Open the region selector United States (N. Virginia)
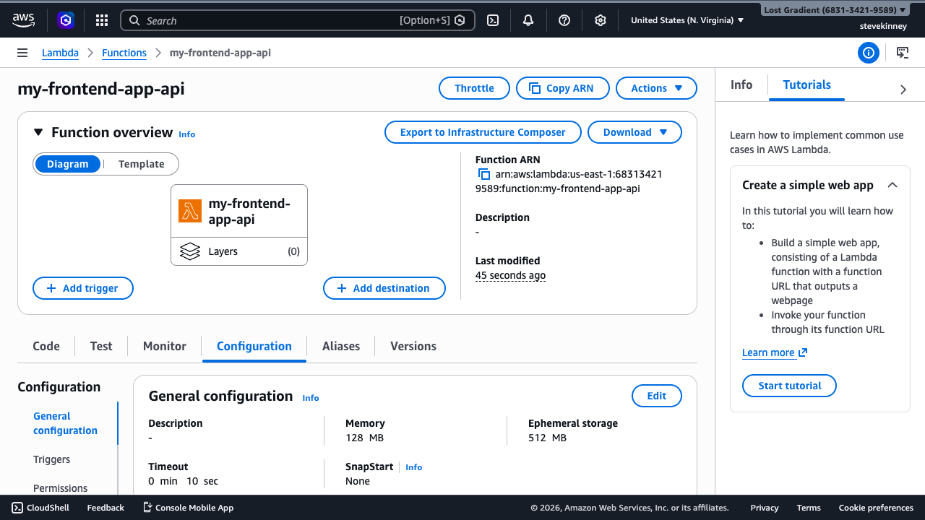Image resolution: width=925 pixels, height=520 pixels. 687,20
